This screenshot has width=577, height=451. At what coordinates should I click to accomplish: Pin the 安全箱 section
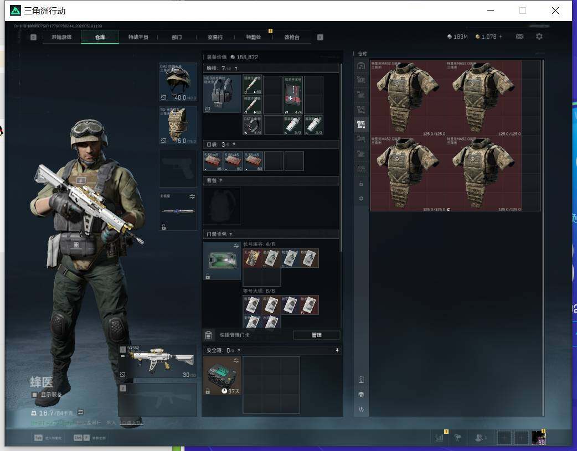pyautogui.click(x=337, y=350)
